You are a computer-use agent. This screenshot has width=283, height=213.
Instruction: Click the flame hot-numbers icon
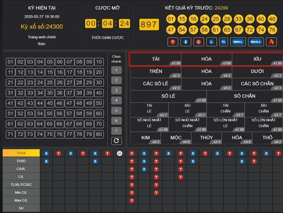point(271,42)
